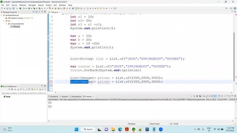Click the Search magnifier icon in toolbar
The height and width of the screenshot is (133, 237).
pyautogui.click(x=226, y=8)
